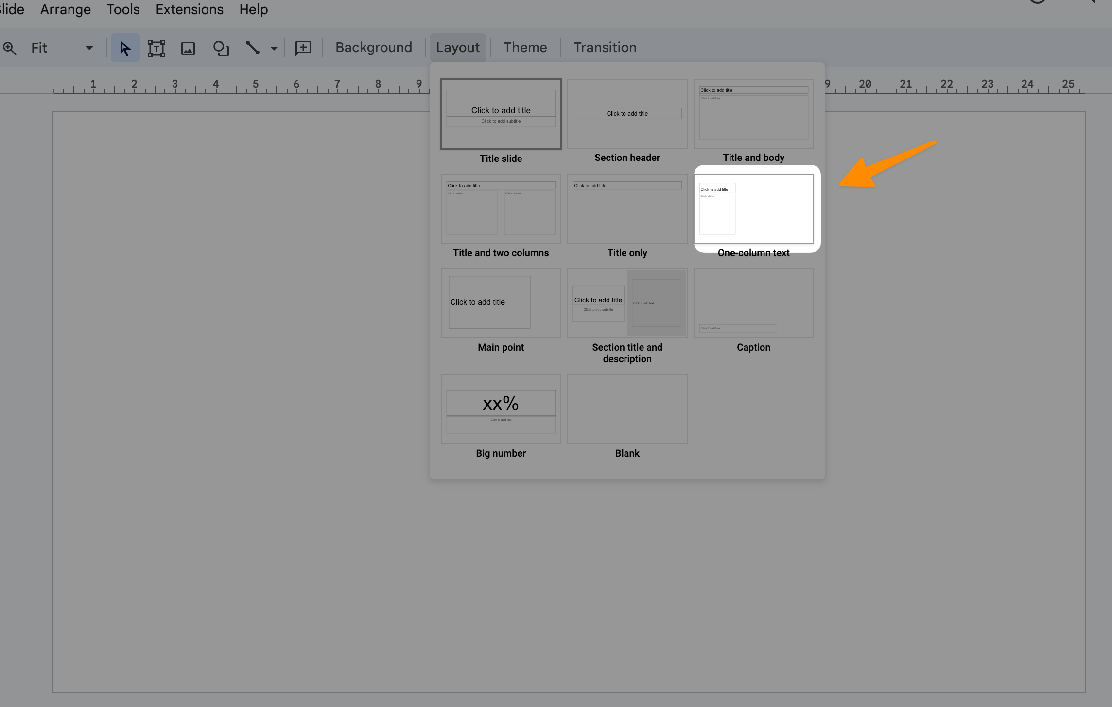Open the Extensions menu

[x=189, y=9]
